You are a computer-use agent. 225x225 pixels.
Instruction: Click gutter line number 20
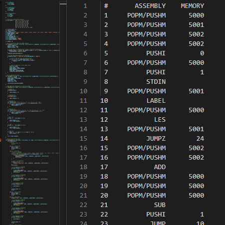pos(83,186)
